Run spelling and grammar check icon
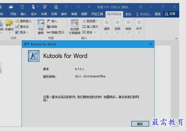 click(x=45, y=7)
